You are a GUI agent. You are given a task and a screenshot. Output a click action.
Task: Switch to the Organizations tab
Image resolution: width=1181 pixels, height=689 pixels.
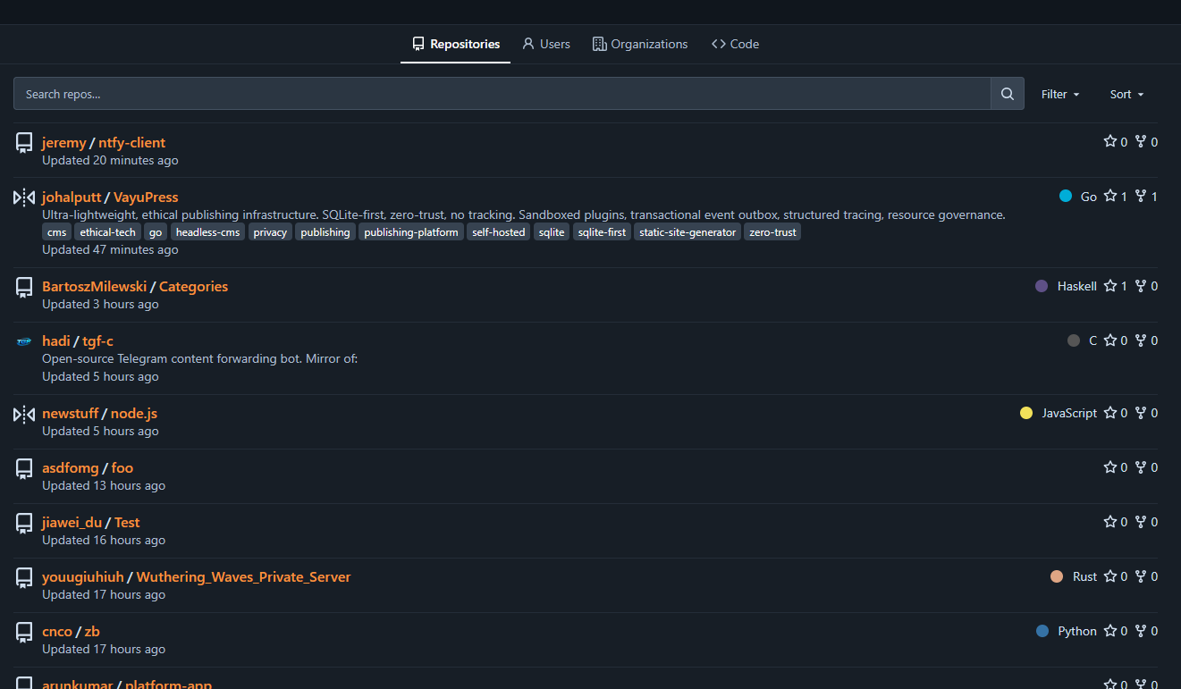[x=640, y=44]
